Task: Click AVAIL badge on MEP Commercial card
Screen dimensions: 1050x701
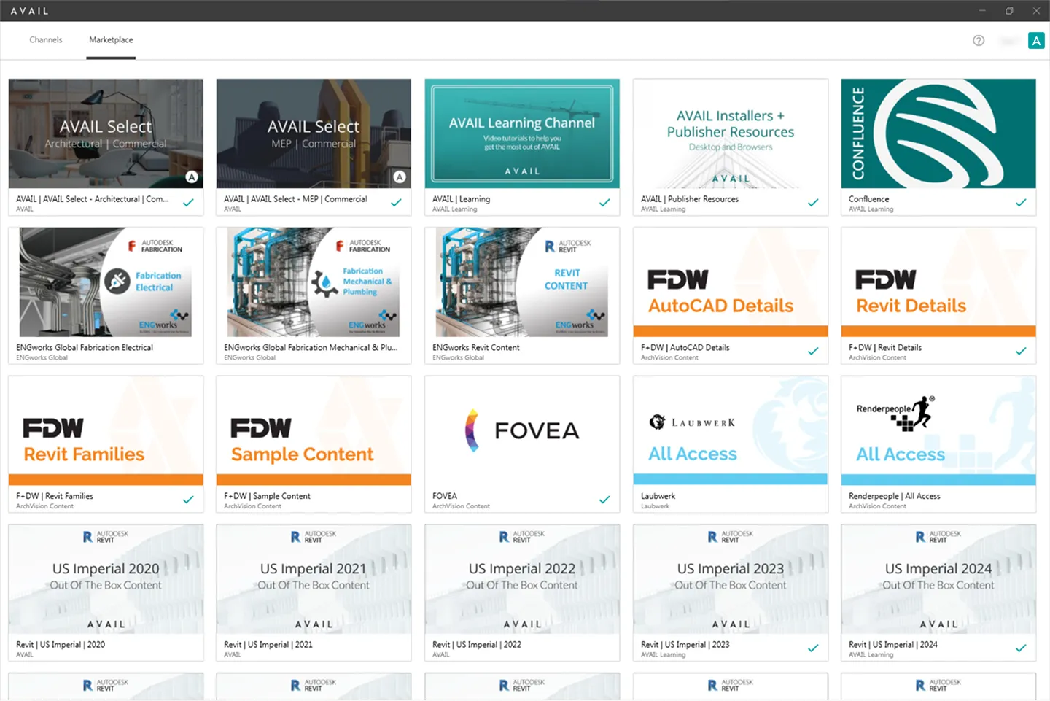Action: [x=400, y=177]
